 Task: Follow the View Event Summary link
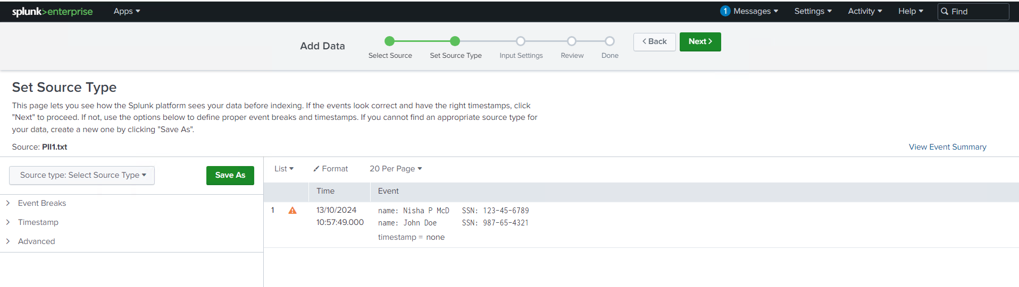point(947,147)
